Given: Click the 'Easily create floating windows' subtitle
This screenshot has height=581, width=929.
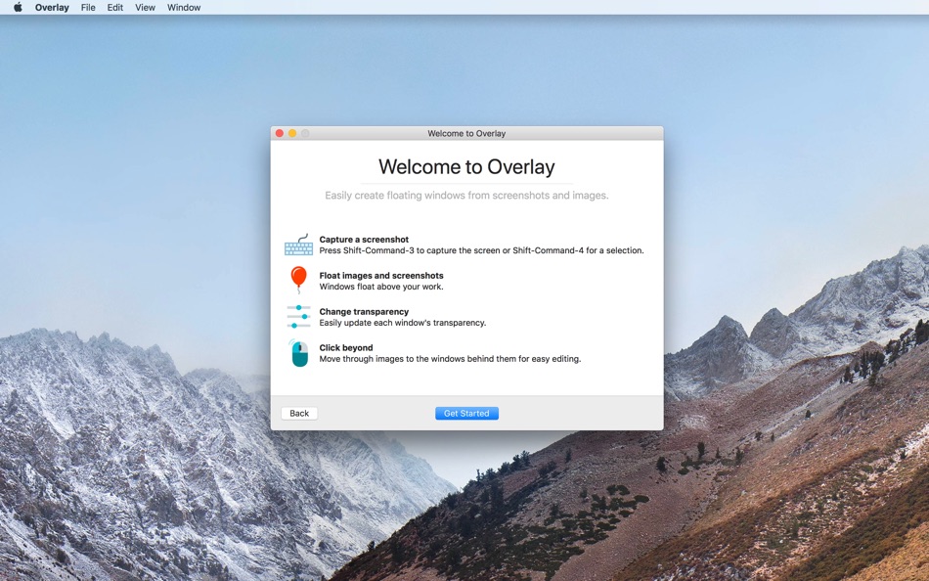Looking at the screenshot, I should tap(466, 195).
